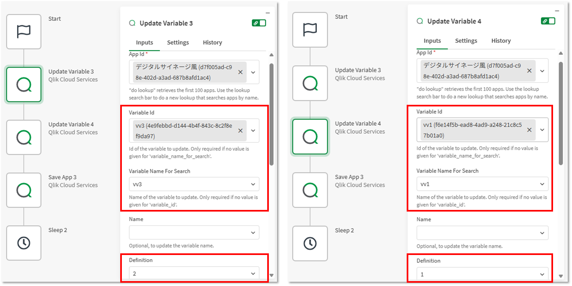Image resolution: width=572 pixels, height=286 pixels.
Task: Clear the vv3 Variable Id using its X icon
Action: pos(240,131)
